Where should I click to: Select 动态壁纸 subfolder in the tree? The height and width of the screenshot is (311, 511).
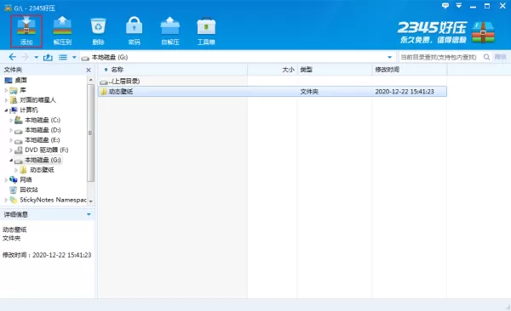42,170
